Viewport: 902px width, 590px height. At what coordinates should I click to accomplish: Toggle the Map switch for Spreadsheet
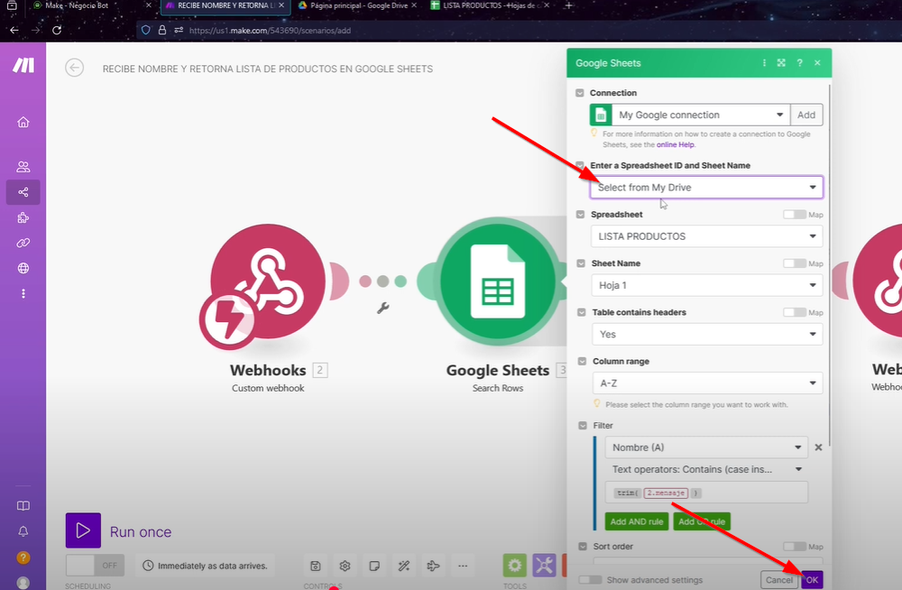tap(795, 214)
